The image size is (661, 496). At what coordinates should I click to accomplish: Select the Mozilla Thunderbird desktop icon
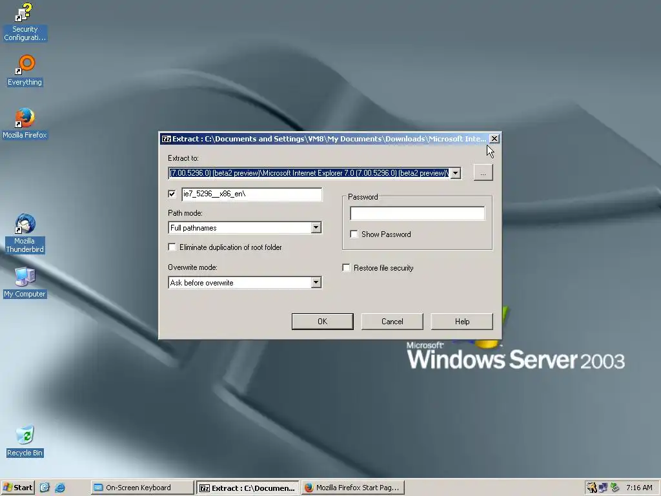pos(25,233)
